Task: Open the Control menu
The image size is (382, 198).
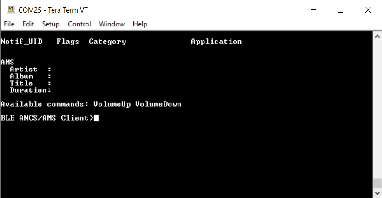Action: click(79, 24)
